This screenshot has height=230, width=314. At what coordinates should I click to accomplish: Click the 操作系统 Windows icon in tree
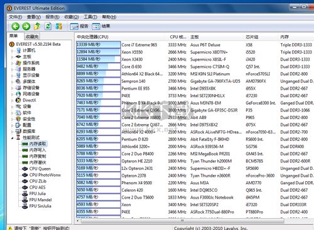(18, 63)
